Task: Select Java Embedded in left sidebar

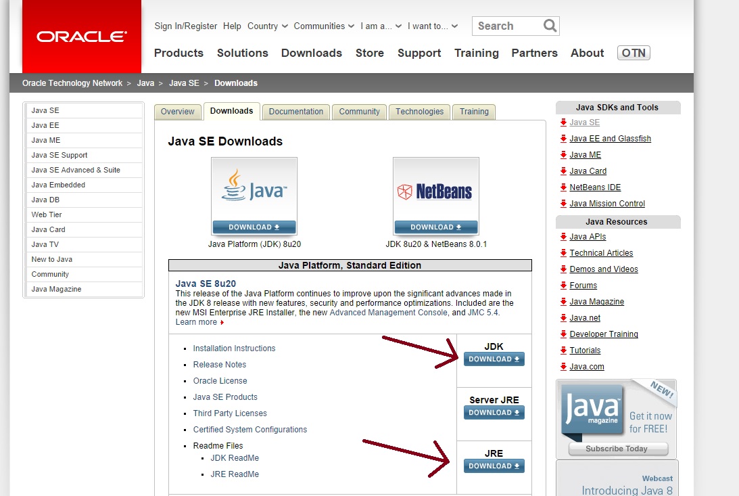Action: 83,185
